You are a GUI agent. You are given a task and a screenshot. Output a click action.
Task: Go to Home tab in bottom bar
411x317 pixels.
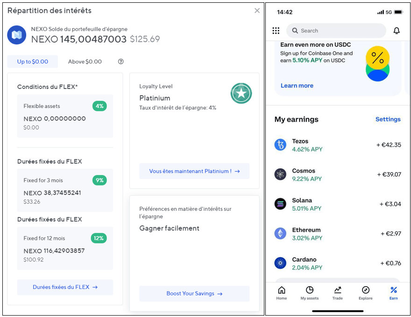(282, 293)
